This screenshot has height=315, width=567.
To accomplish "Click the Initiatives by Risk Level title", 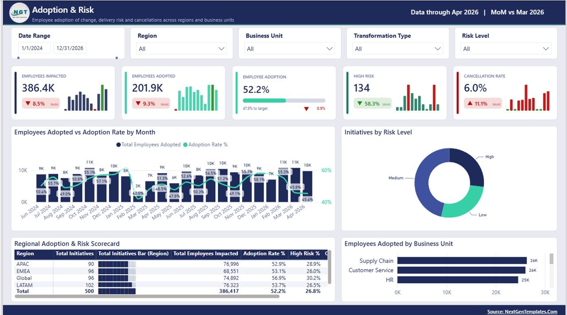I will point(378,132).
